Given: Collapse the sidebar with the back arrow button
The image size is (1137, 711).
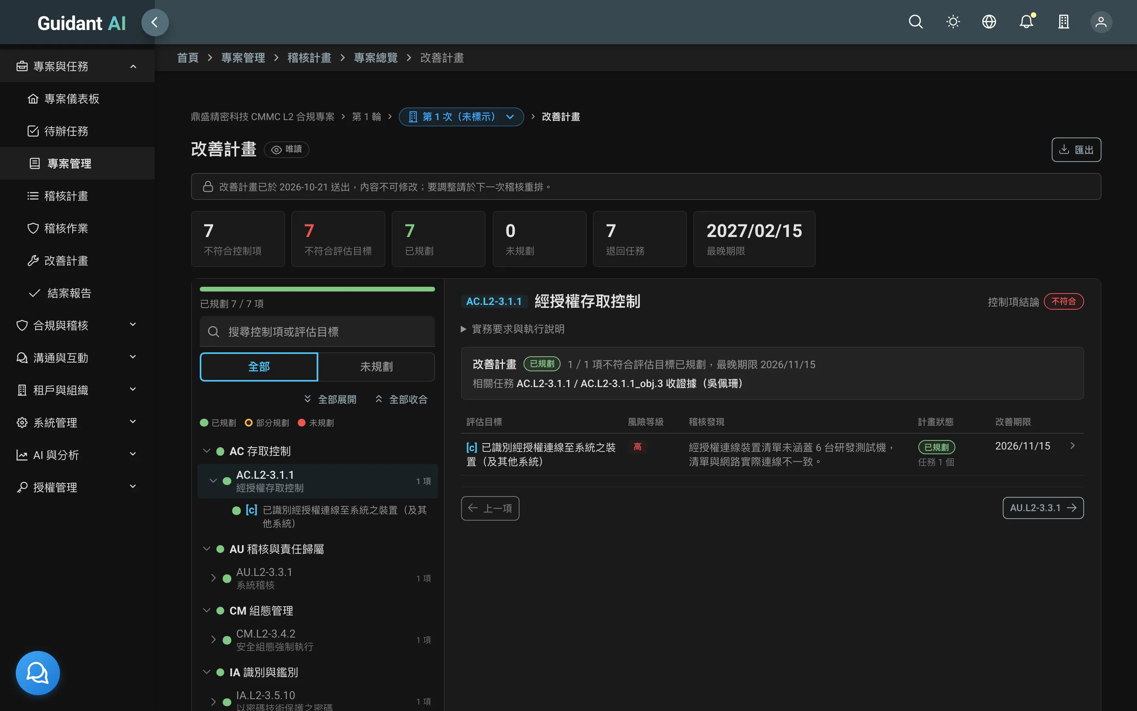Looking at the screenshot, I should coord(155,22).
